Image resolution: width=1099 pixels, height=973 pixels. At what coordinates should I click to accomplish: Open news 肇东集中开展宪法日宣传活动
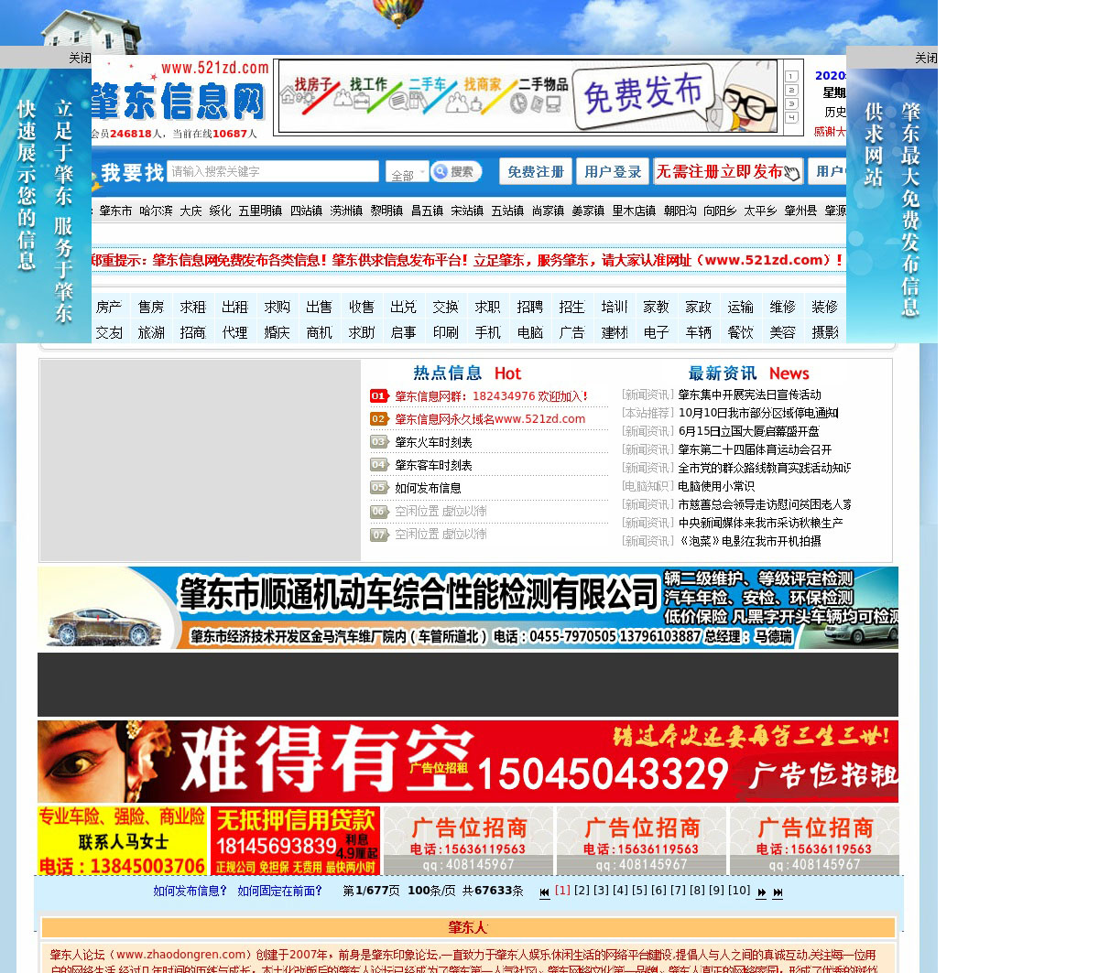pos(749,395)
